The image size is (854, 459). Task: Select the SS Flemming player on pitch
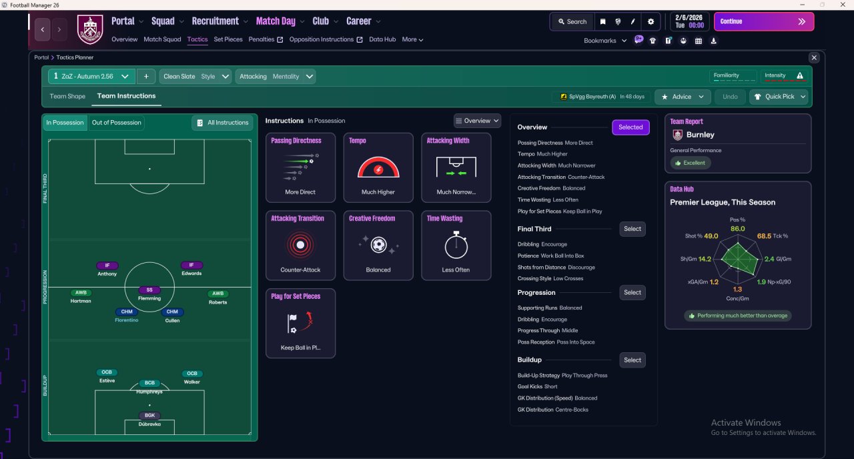click(x=149, y=294)
